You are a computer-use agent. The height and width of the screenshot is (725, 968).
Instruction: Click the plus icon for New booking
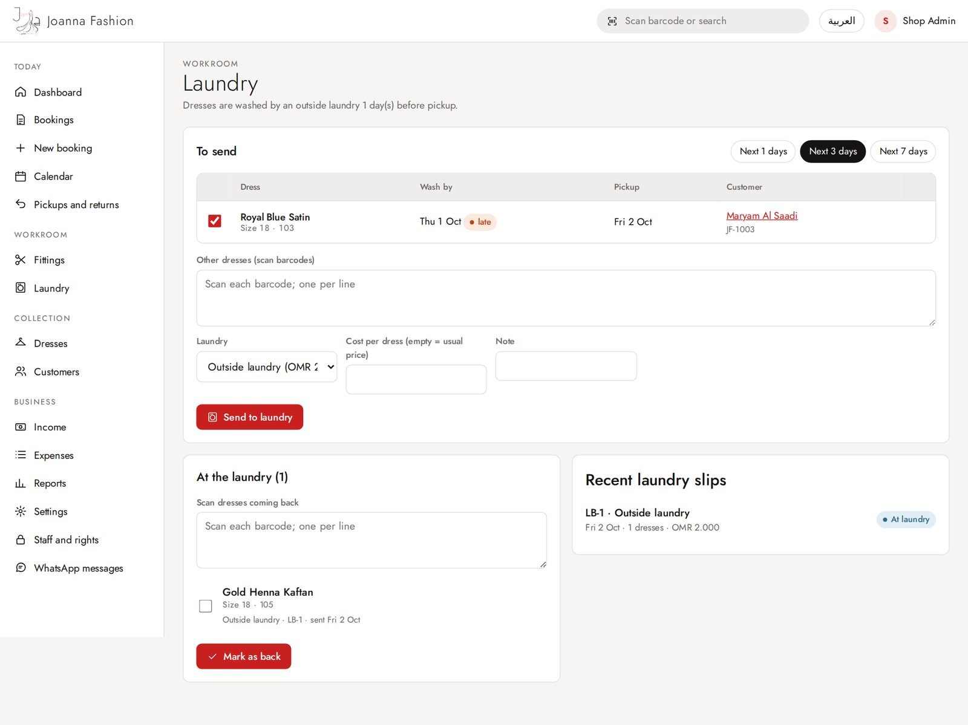click(21, 148)
